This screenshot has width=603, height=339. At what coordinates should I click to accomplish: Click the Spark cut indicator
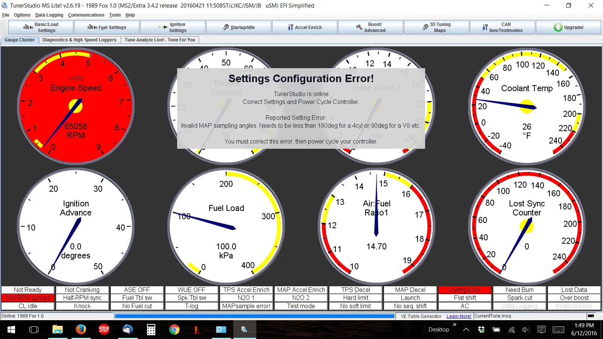[x=520, y=298]
